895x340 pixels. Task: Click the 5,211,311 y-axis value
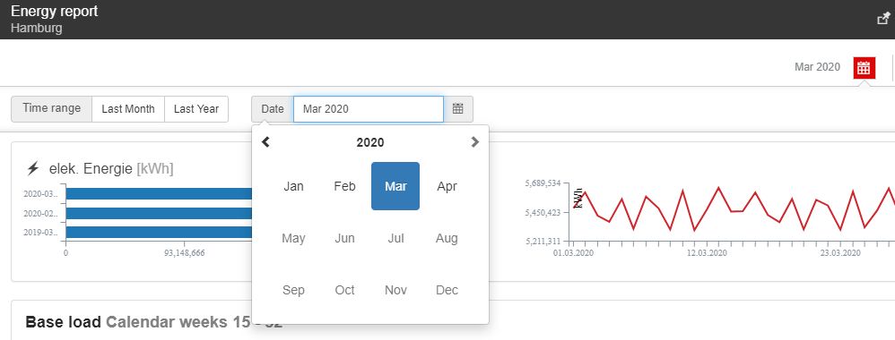pos(543,242)
